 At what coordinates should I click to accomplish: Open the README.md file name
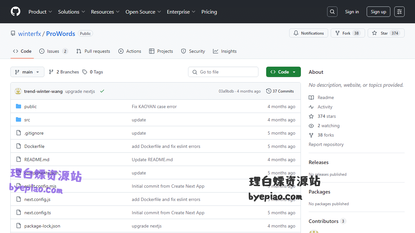[37, 160]
